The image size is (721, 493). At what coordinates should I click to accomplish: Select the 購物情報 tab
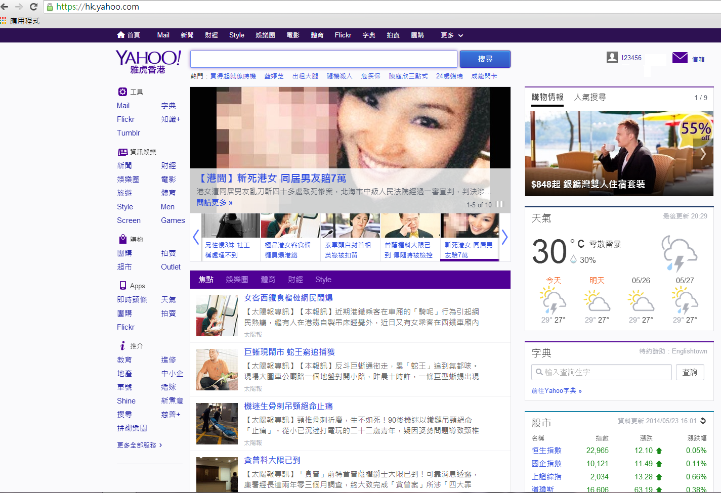click(547, 97)
